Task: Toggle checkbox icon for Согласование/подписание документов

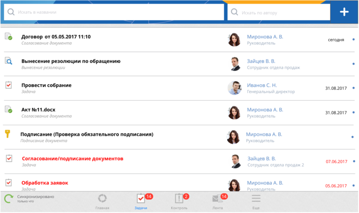Action: (8, 159)
